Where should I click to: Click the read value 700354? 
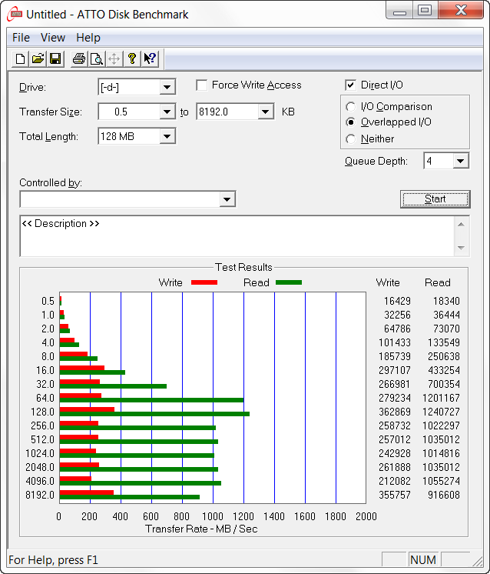444,384
